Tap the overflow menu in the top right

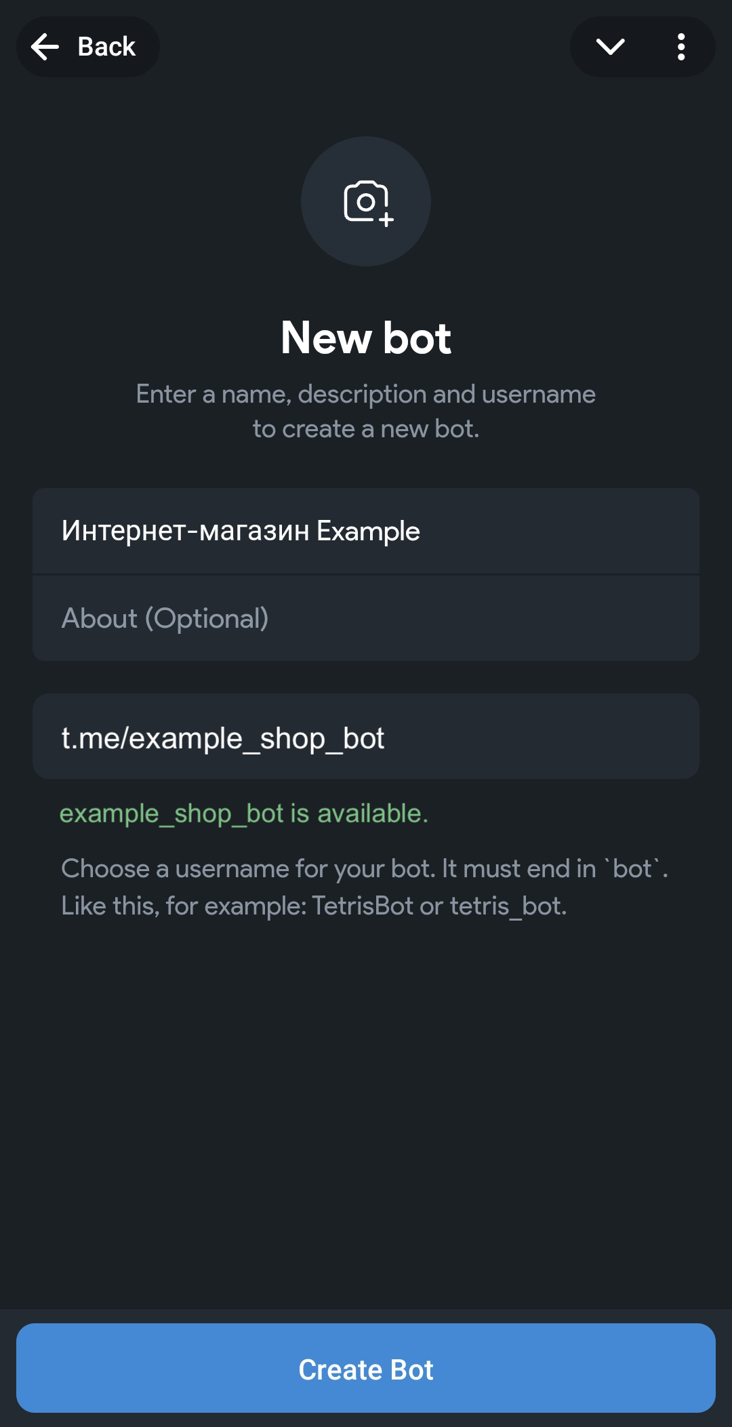tap(681, 46)
